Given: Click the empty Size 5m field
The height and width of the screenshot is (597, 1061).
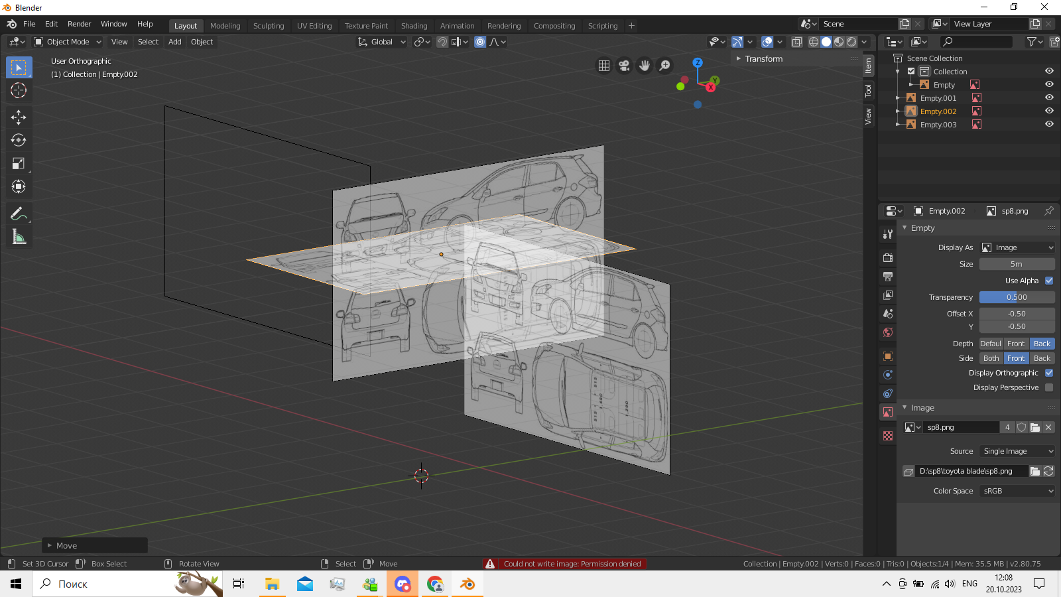Looking at the screenshot, I should tap(1017, 264).
